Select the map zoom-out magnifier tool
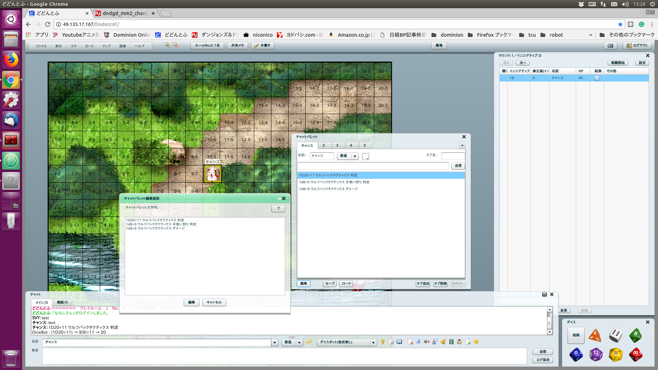Image resolution: width=658 pixels, height=370 pixels. pyautogui.click(x=175, y=45)
